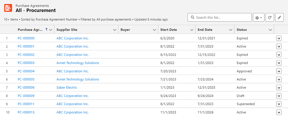Expand the Buyer column dropdown
This screenshot has width=288, height=116.
(x=154, y=30)
